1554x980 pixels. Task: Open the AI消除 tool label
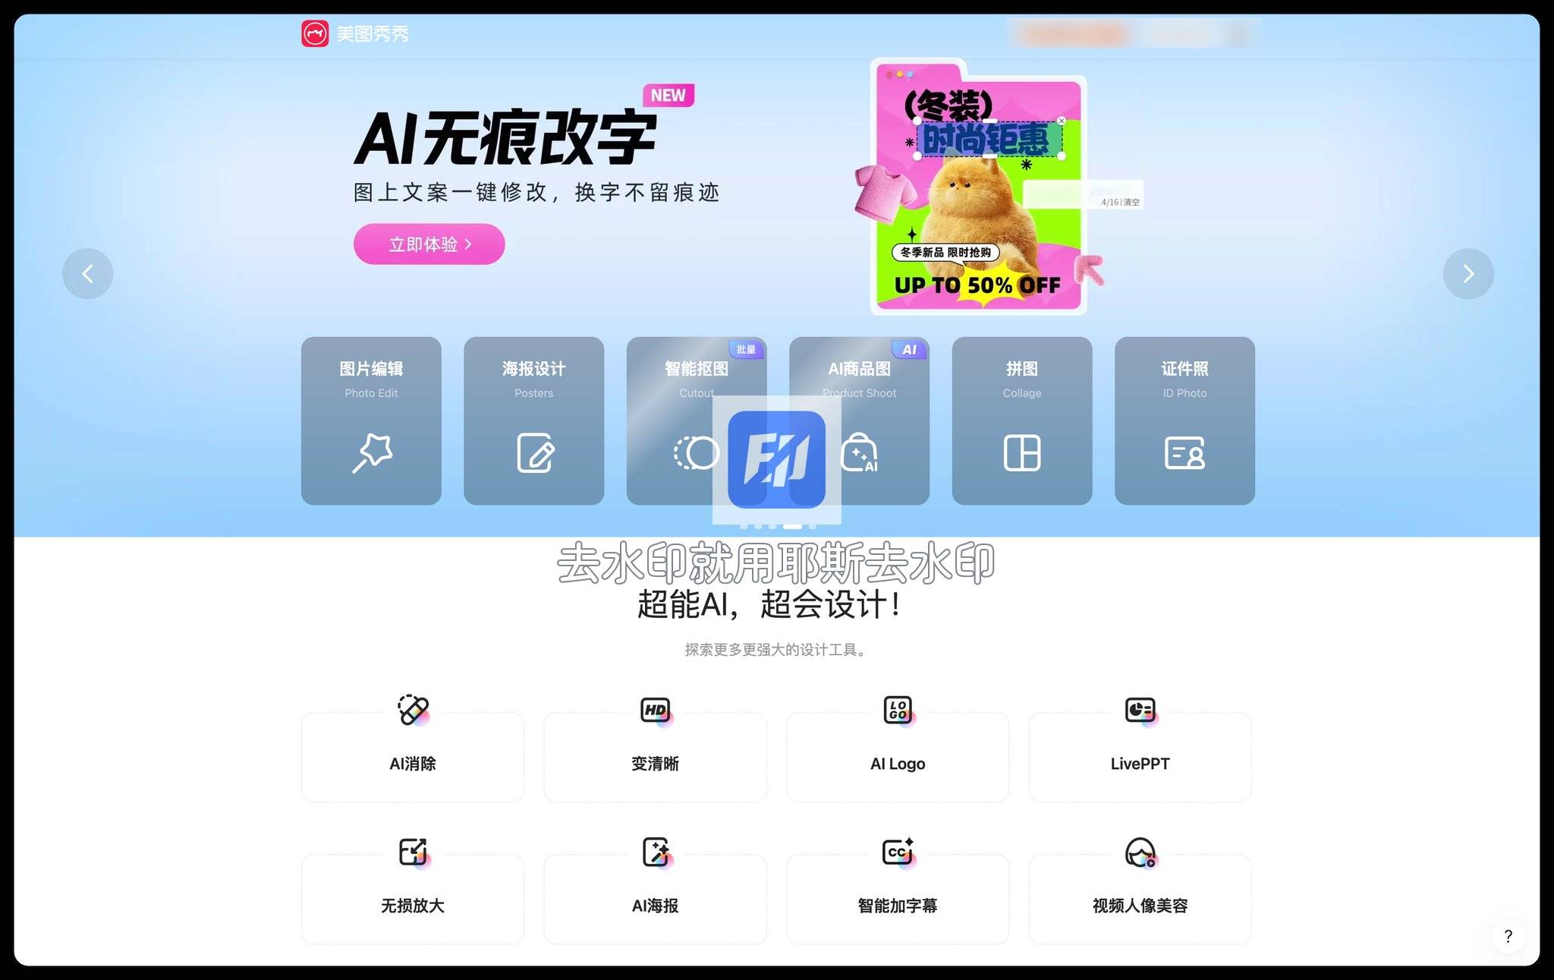(x=413, y=764)
